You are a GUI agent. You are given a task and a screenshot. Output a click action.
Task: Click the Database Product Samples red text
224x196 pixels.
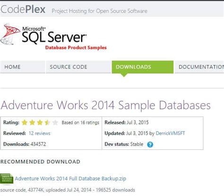click(x=76, y=48)
